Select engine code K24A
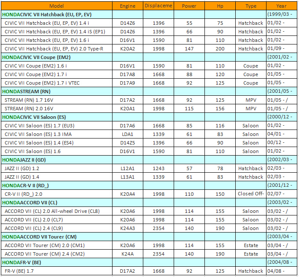 coord(127,254)
